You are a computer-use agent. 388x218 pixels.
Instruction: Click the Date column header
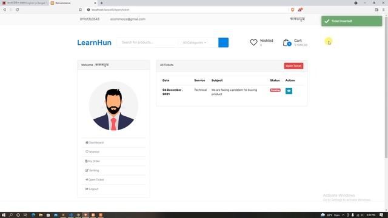coord(166,81)
